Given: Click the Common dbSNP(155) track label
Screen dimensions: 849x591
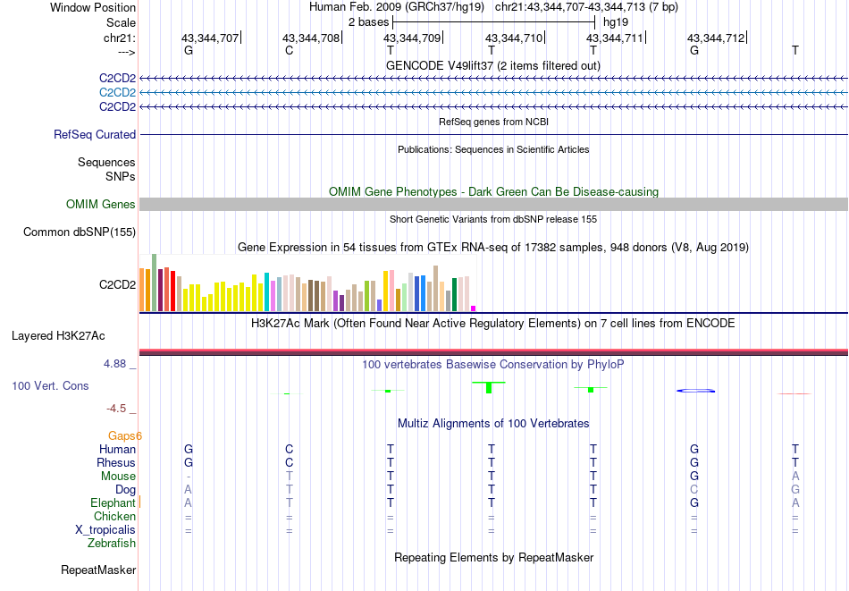Looking at the screenshot, I should coord(80,232).
